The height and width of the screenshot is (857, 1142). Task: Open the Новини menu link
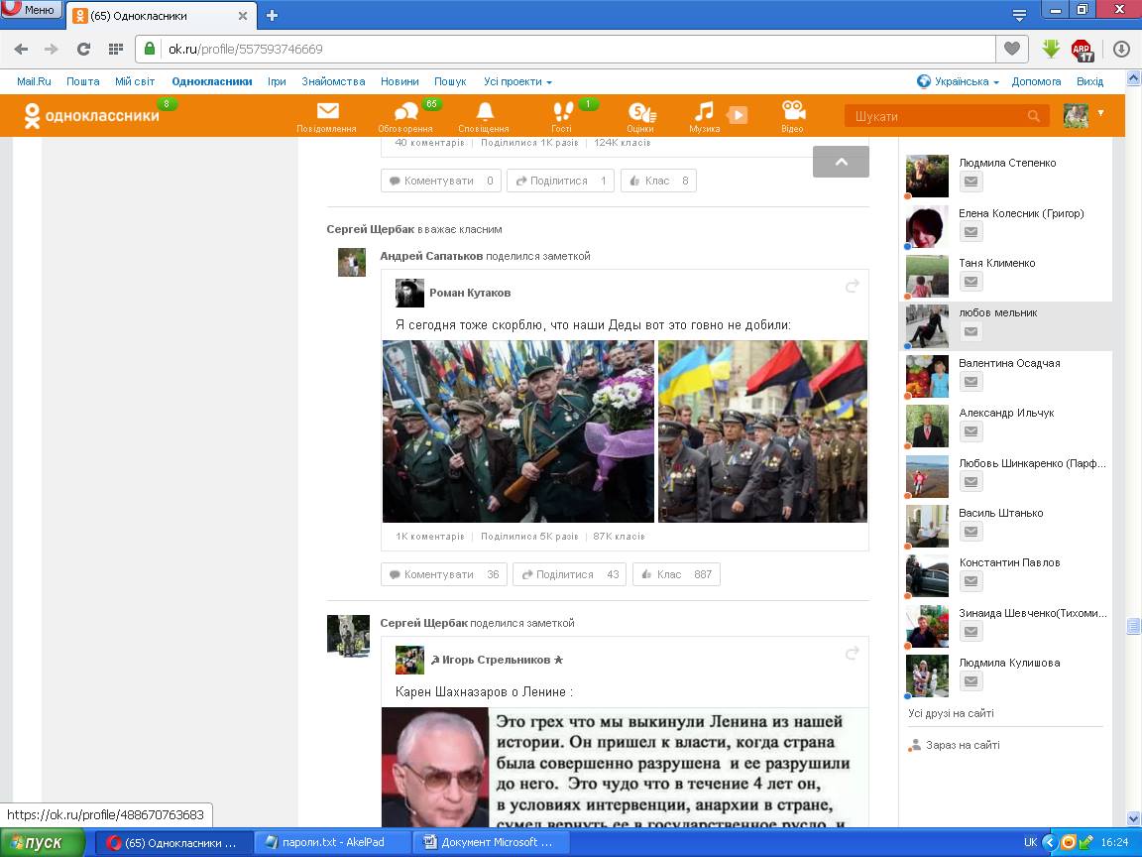[x=400, y=81]
